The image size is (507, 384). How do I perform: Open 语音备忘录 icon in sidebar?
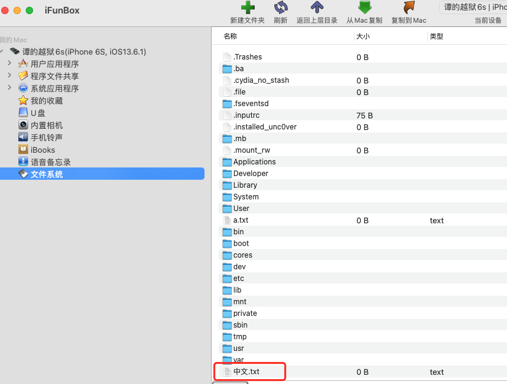click(x=23, y=162)
